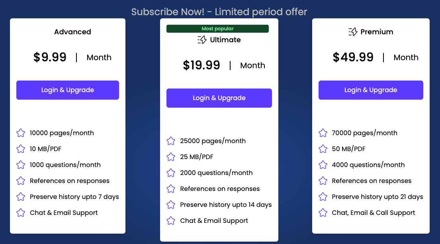
Task: Click the star icon beside 70000 pages/month
Action: coord(323,133)
